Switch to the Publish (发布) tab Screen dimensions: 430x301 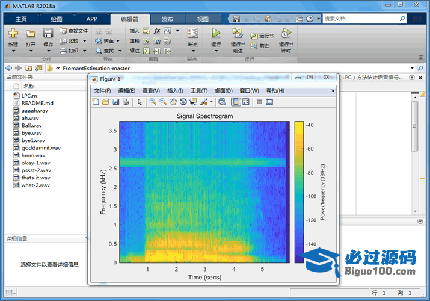[167, 19]
